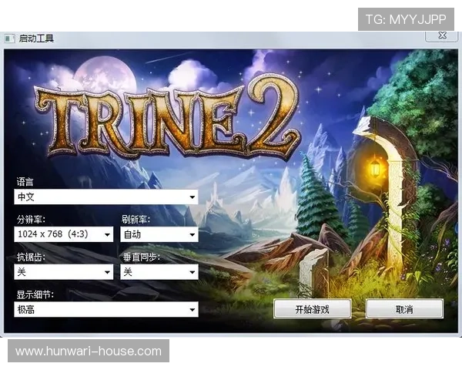Click the 语言 label above the language box

pyautogui.click(x=25, y=183)
